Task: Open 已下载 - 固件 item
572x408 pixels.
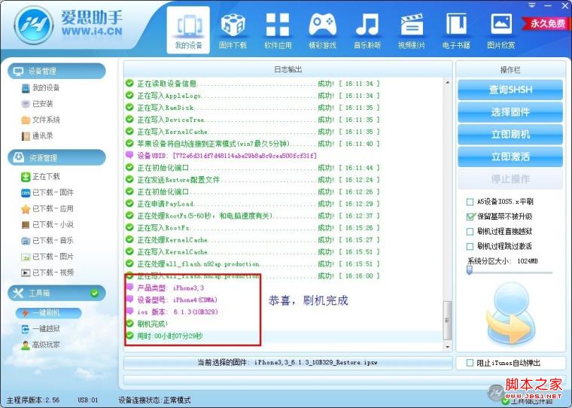Action: click(47, 192)
